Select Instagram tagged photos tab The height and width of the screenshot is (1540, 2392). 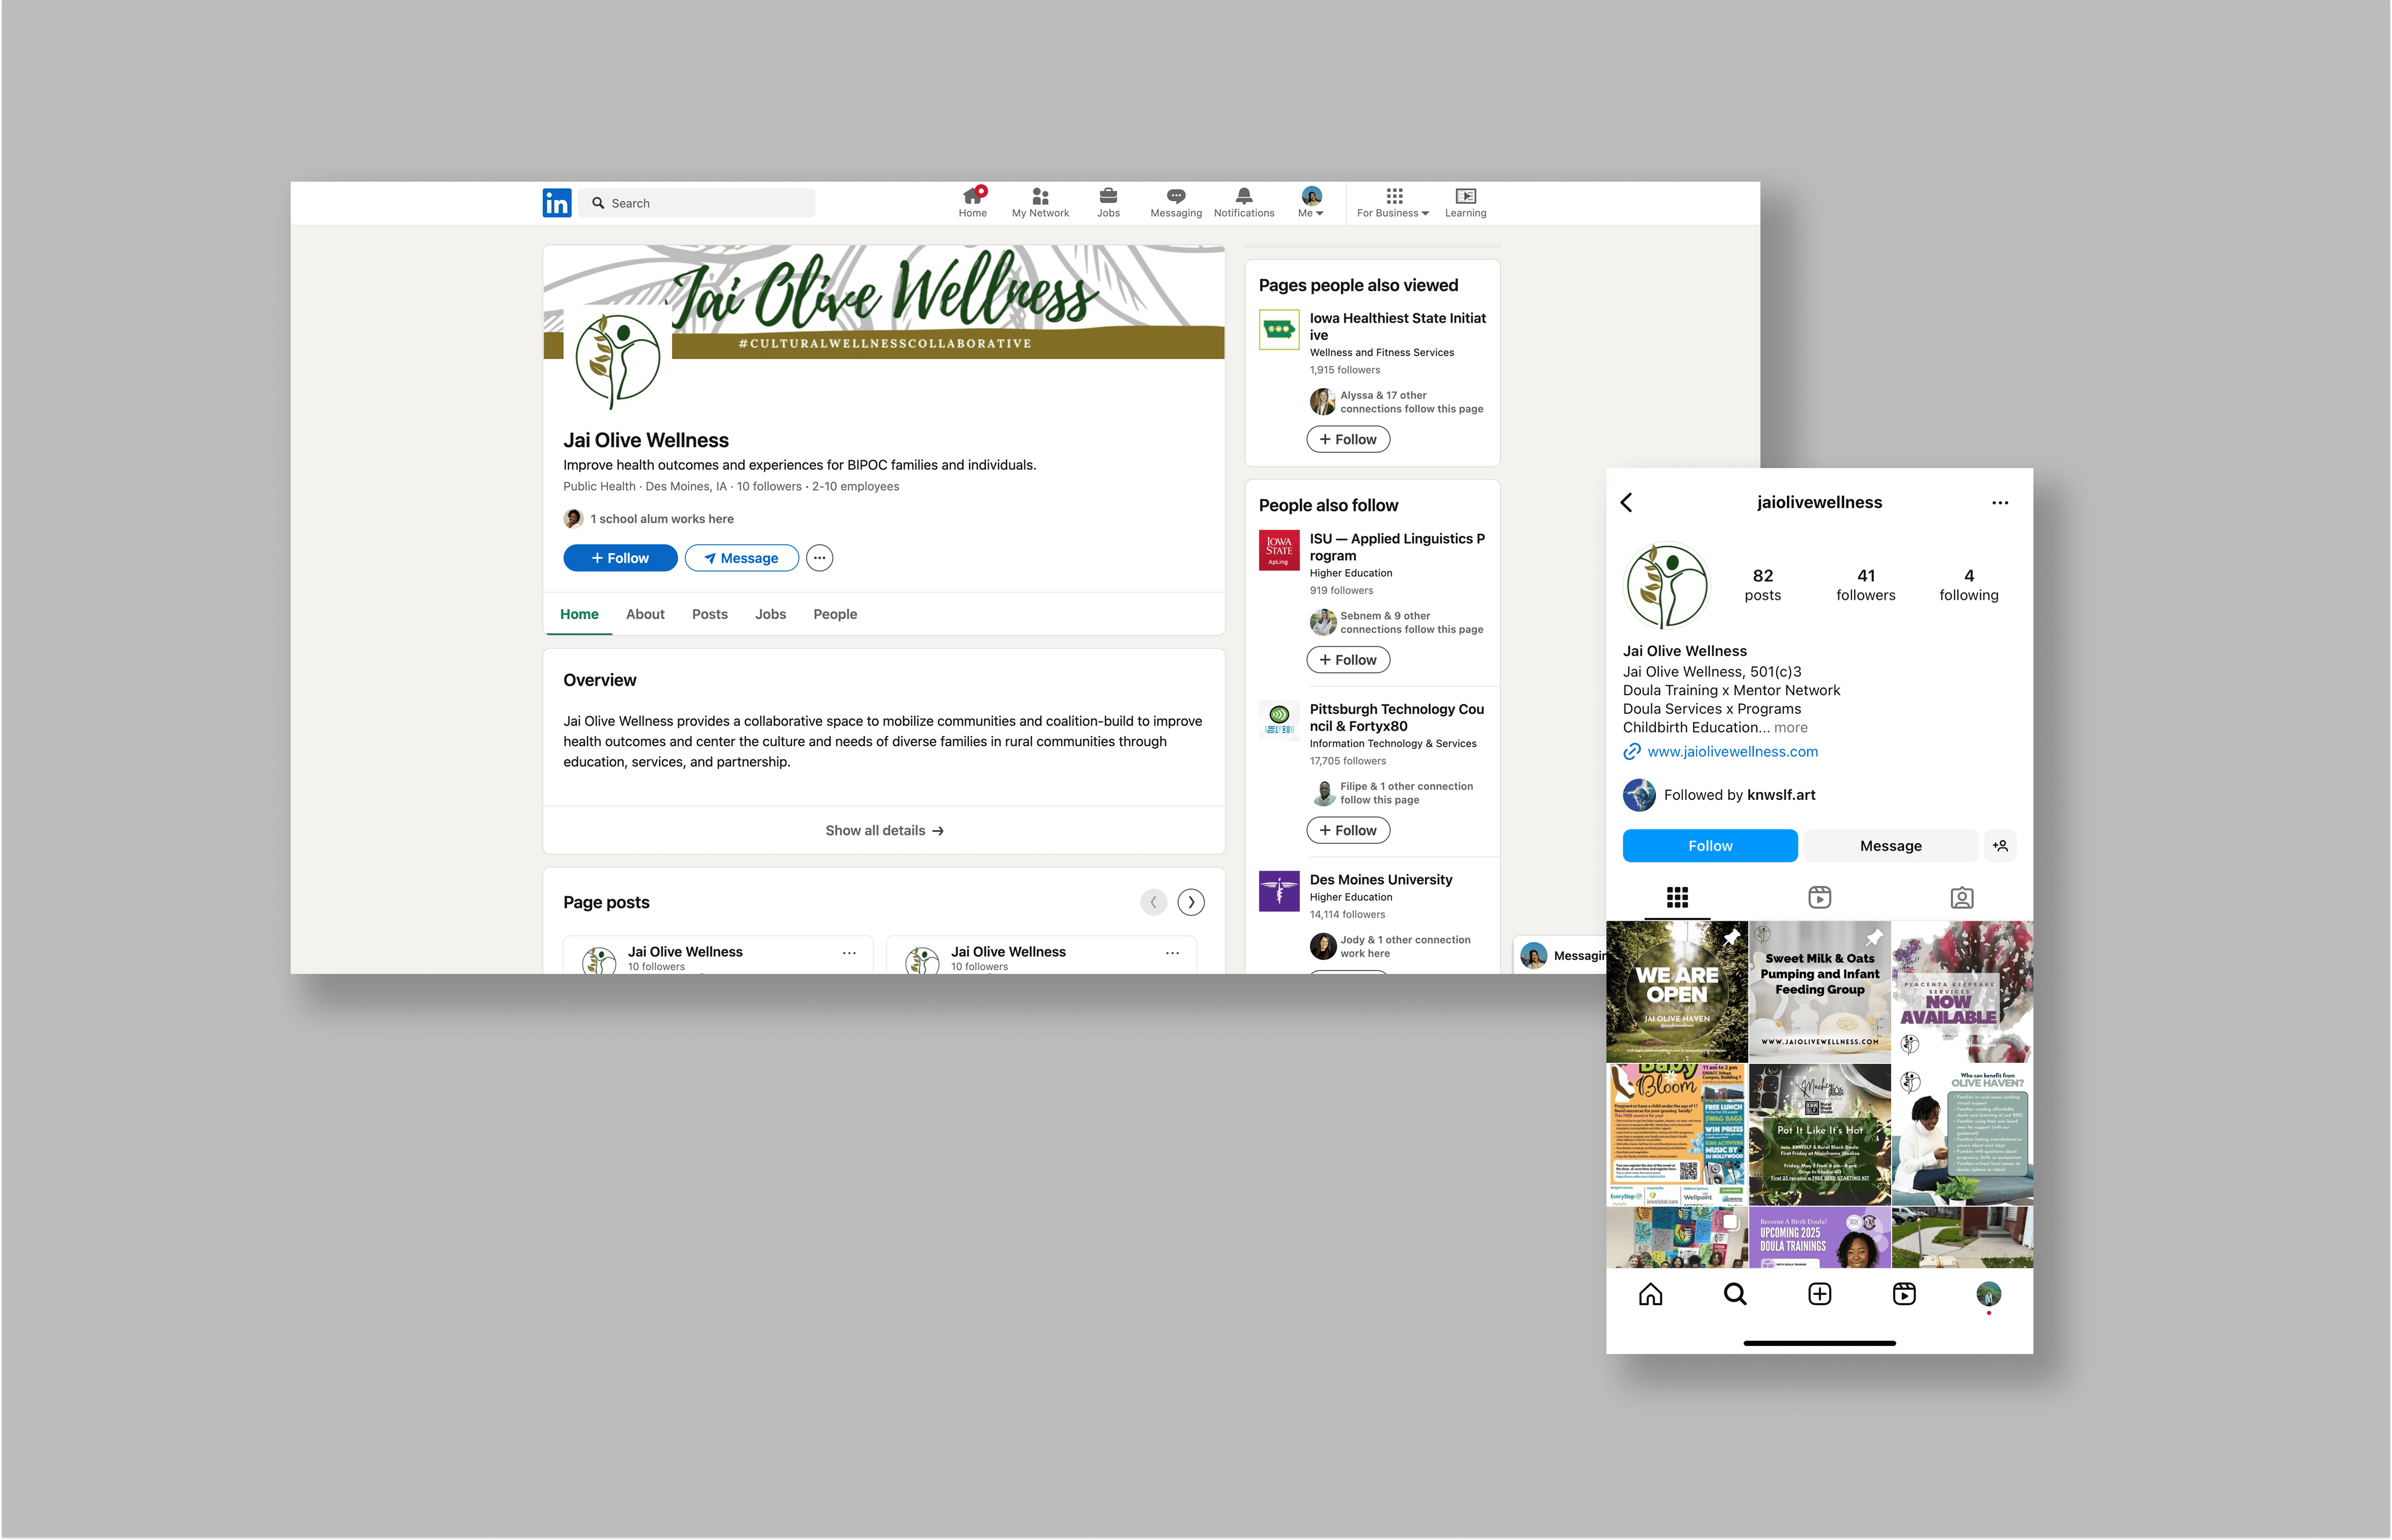point(1962,898)
